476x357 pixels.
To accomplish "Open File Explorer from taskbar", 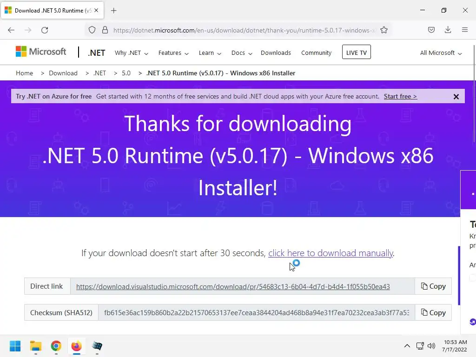I will coord(35,346).
